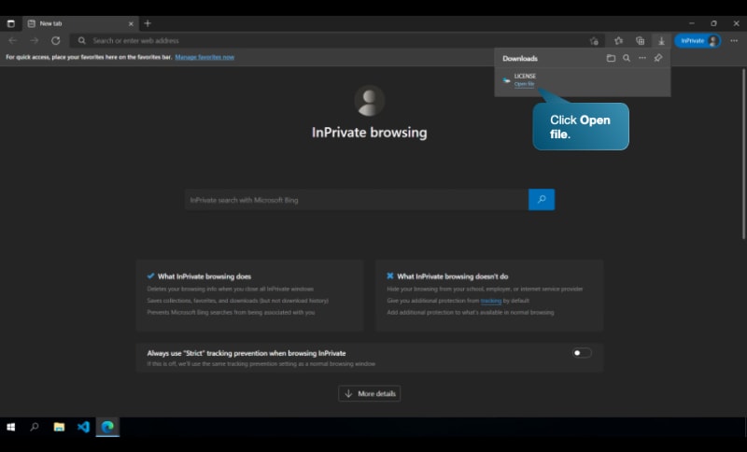The image size is (747, 452).
Task: Click the InPrivate profile avatar image
Action: pyautogui.click(x=369, y=101)
